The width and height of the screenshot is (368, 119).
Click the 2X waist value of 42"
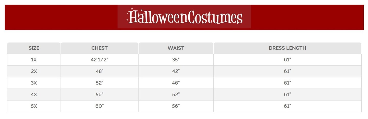176,71
